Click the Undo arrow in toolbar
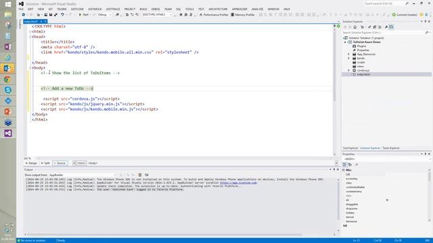Screen dimensions: 433x243 click(62, 15)
